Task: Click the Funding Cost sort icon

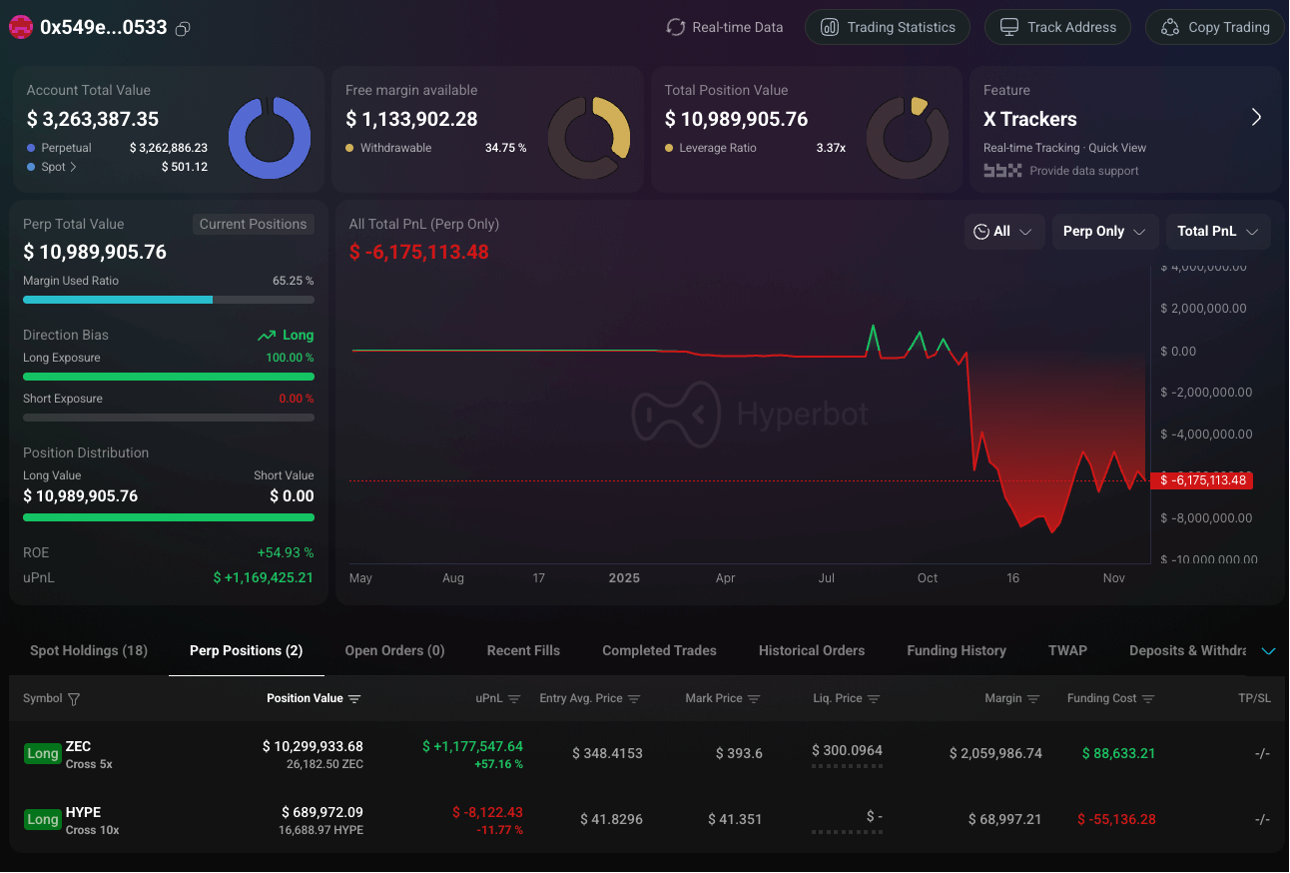Action: click(1146, 699)
